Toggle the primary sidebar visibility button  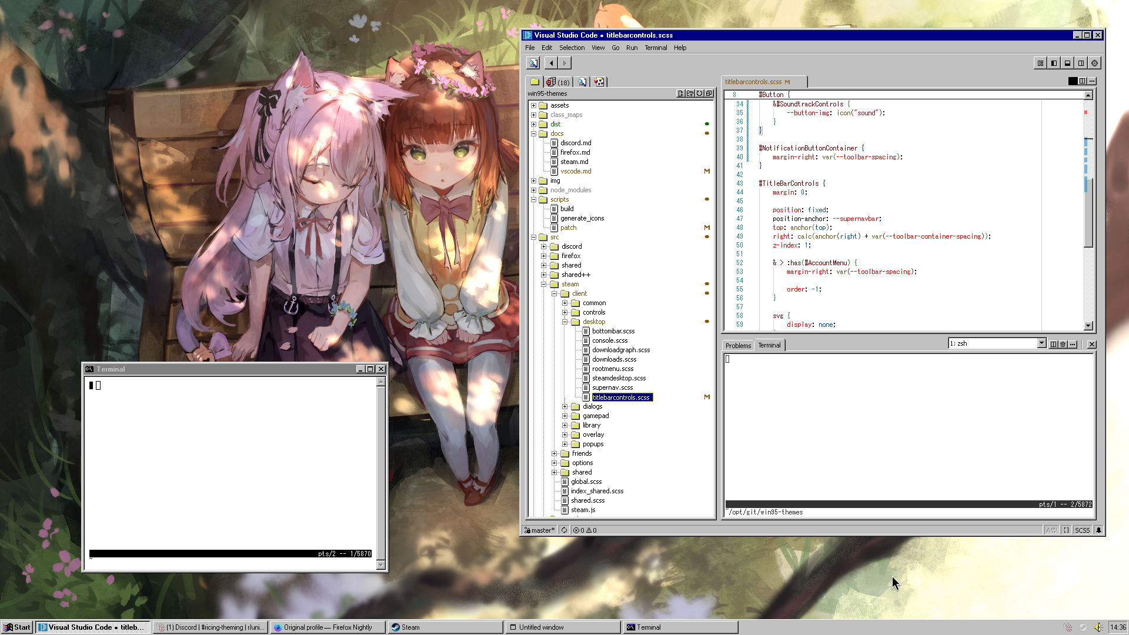(x=1054, y=63)
